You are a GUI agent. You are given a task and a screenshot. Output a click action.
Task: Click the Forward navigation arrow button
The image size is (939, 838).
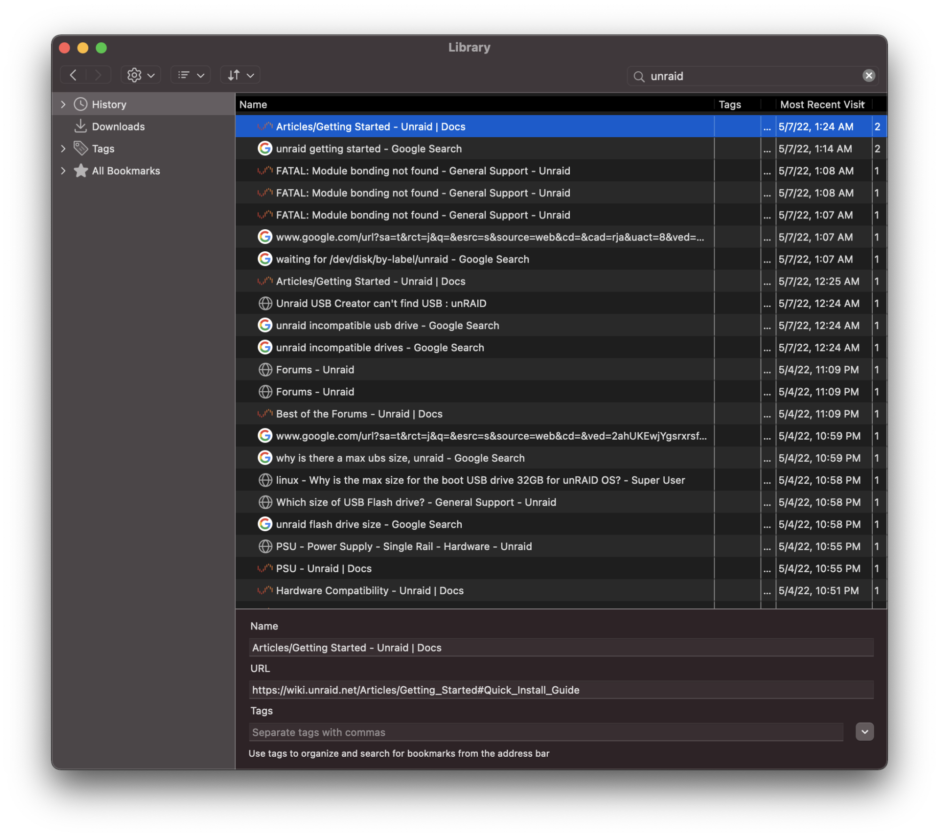pyautogui.click(x=98, y=75)
